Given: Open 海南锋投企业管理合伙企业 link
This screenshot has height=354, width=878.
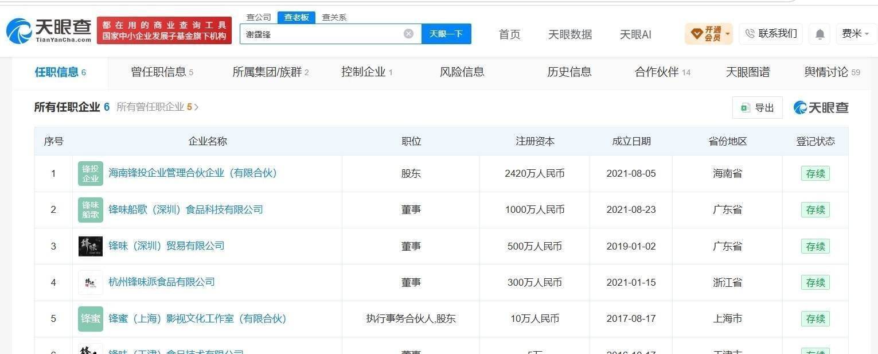Looking at the screenshot, I should 193,173.
